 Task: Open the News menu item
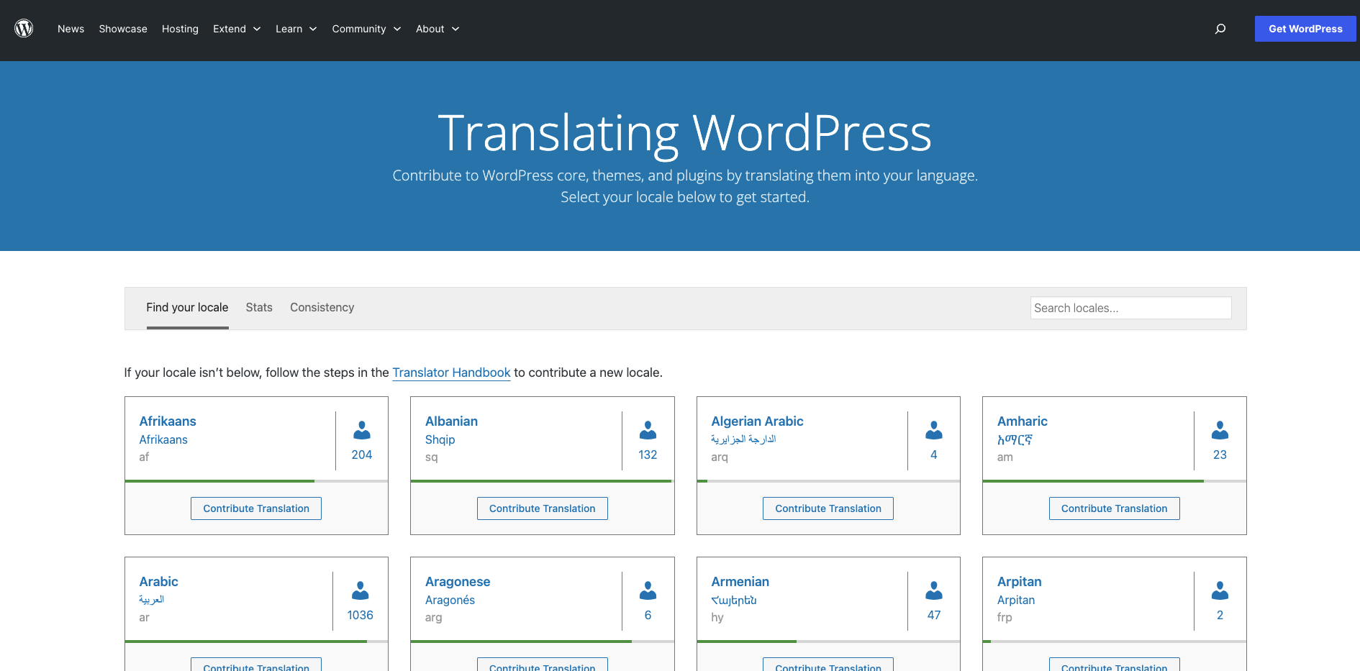pyautogui.click(x=71, y=29)
